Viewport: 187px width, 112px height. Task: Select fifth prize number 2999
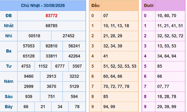(x=28, y=86)
